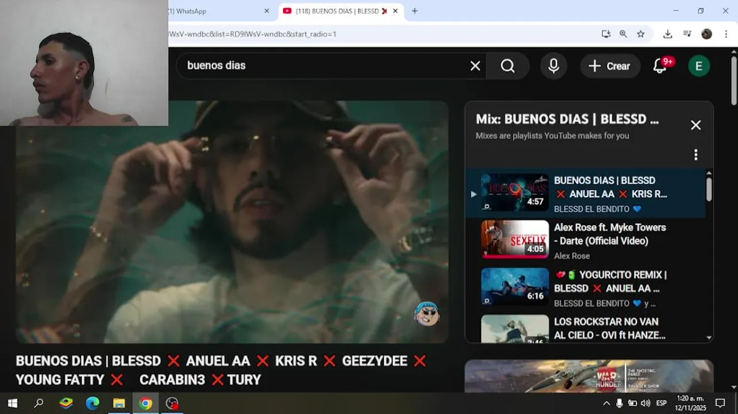Close the YouTube BUENOS DIAS tab
Viewport: 738px width, 414px height.
point(395,11)
